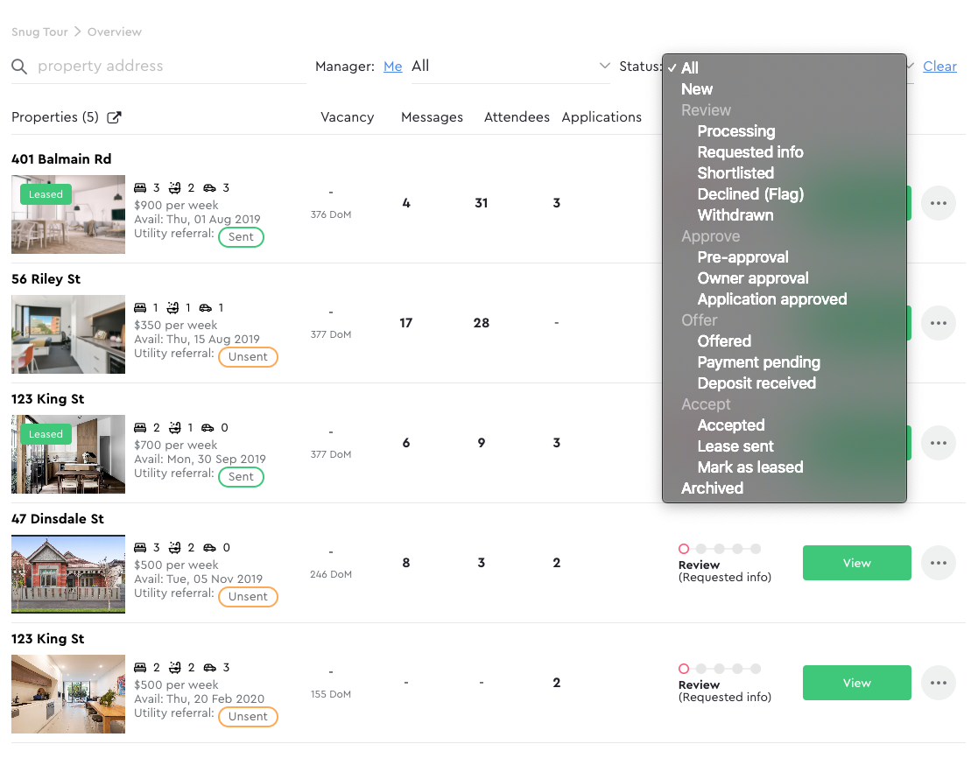
Task: Click the Unsent utility referral badge for 56 Riley St
Action: (x=248, y=356)
